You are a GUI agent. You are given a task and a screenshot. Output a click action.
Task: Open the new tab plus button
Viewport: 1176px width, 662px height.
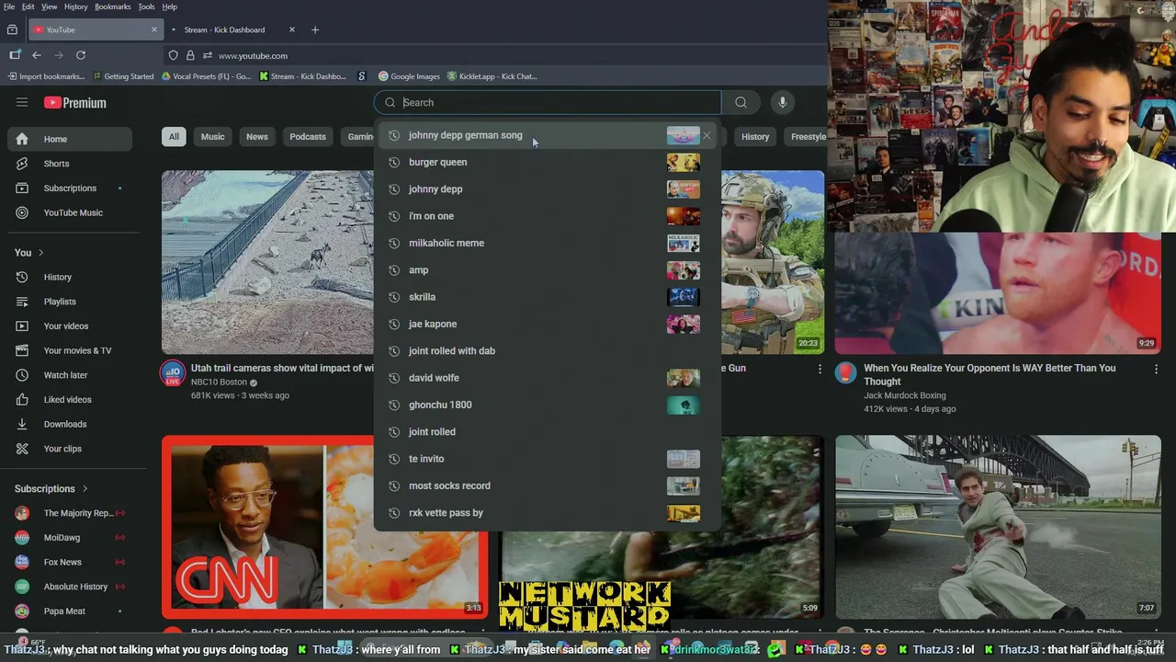point(315,29)
